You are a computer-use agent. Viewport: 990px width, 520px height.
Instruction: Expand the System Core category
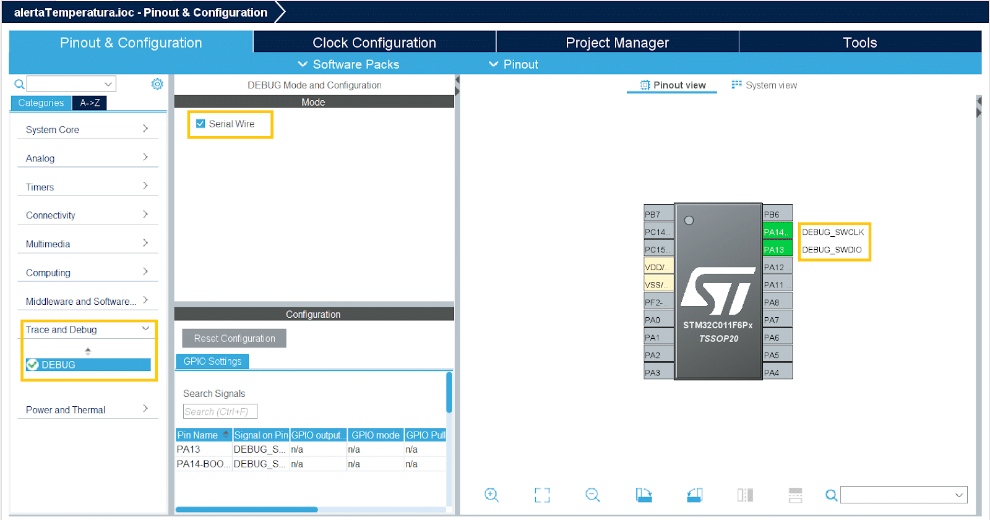click(x=87, y=130)
